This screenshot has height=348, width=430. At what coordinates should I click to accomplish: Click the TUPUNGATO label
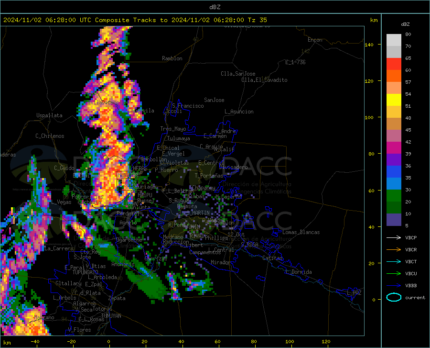tap(86, 272)
